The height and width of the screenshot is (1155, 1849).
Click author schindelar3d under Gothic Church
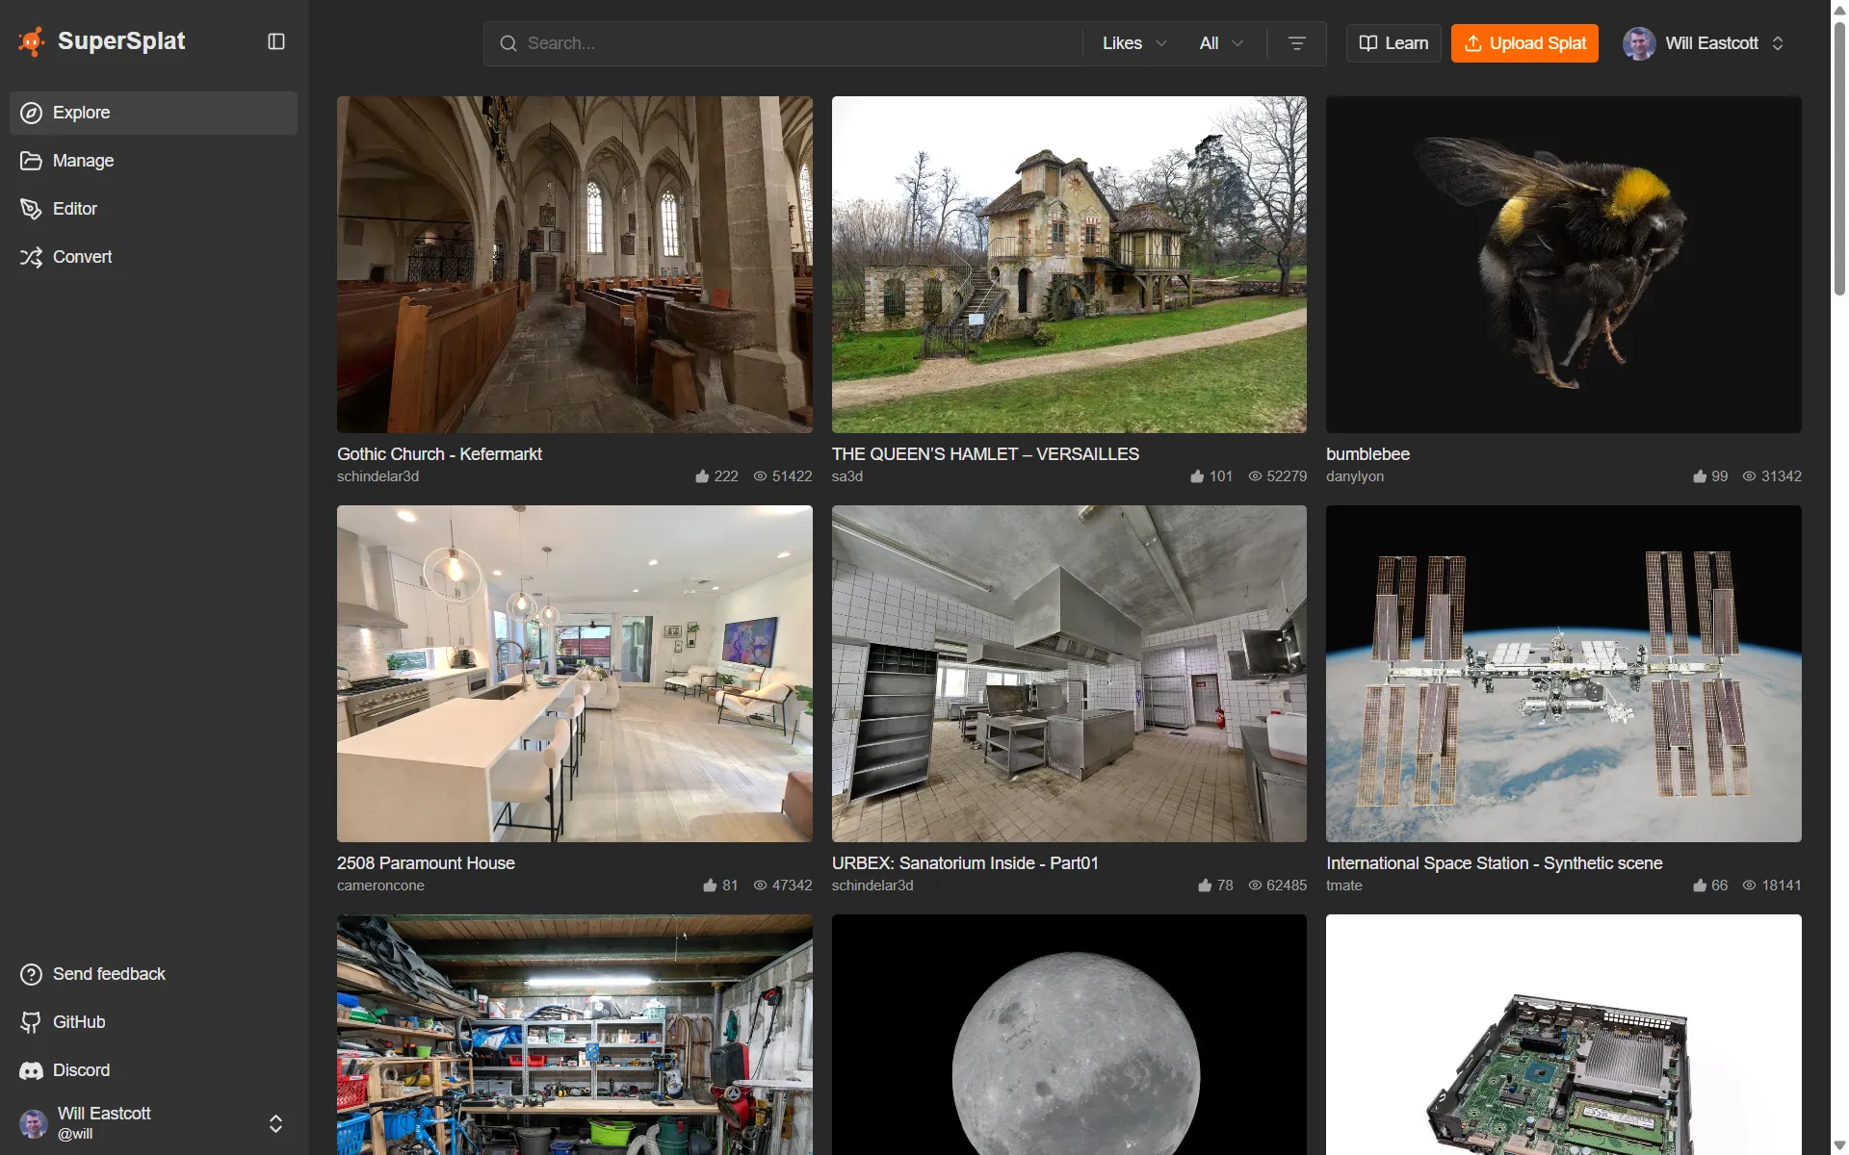coord(378,476)
